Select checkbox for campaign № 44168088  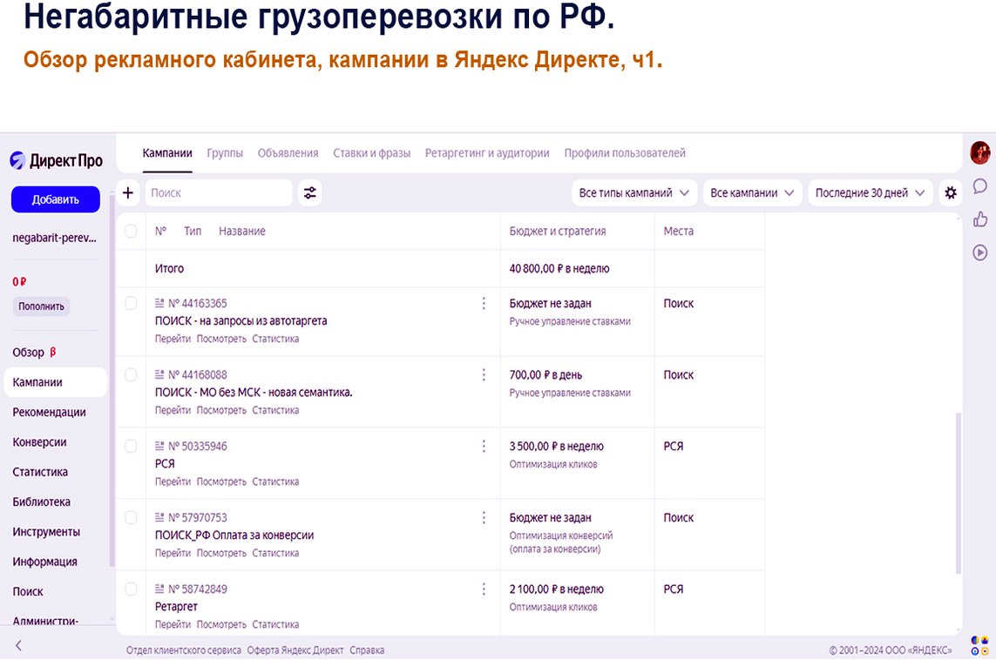131,375
